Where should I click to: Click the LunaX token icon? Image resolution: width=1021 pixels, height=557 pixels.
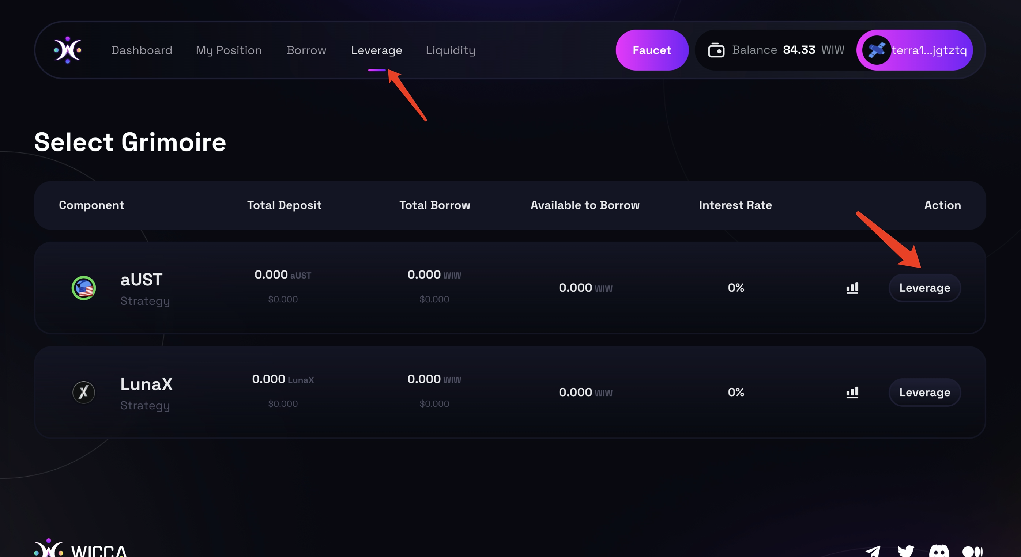tap(84, 392)
